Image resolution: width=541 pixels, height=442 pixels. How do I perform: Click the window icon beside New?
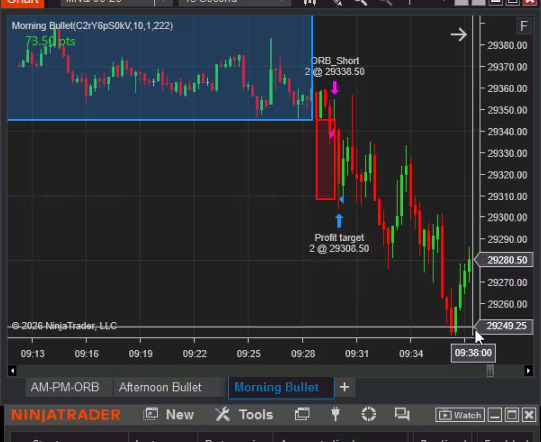pos(151,414)
